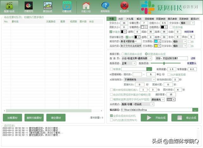Switch to the 翻译API tab
Viewport: 203px width, 148px height.
(x=195, y=19)
